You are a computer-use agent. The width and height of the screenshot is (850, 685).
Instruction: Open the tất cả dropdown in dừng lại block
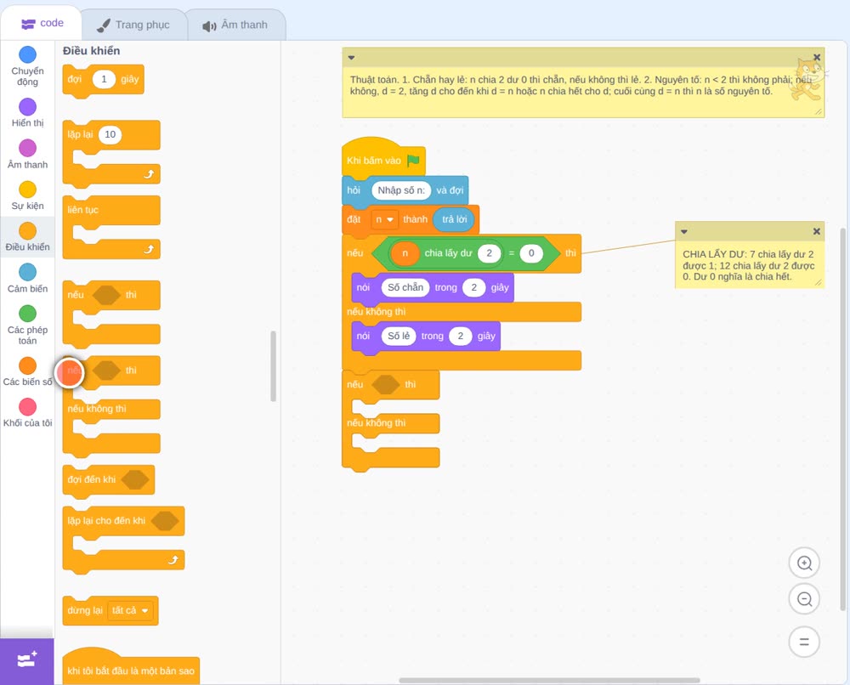click(130, 611)
